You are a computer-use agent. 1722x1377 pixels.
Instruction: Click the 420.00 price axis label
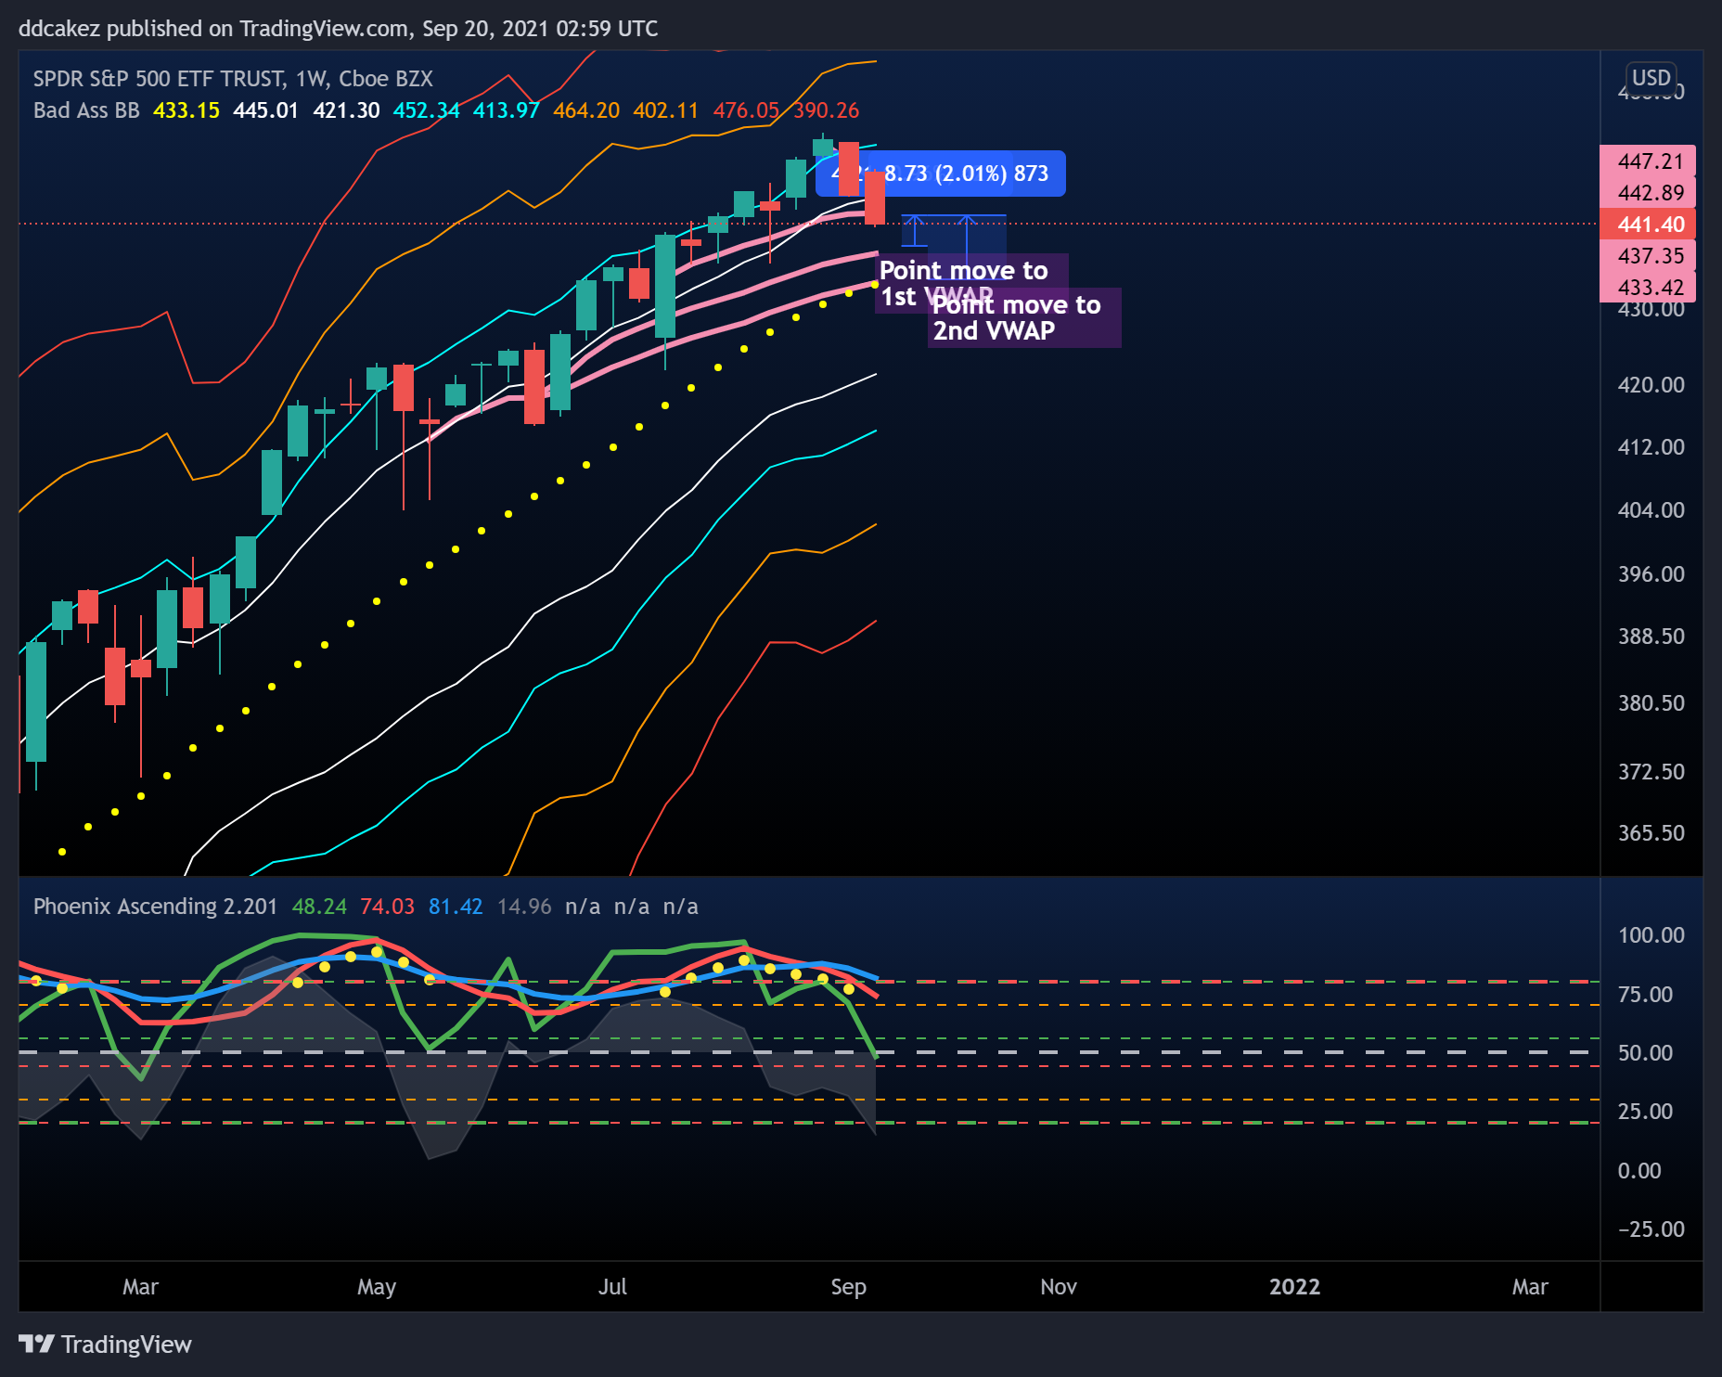[x=1651, y=385]
